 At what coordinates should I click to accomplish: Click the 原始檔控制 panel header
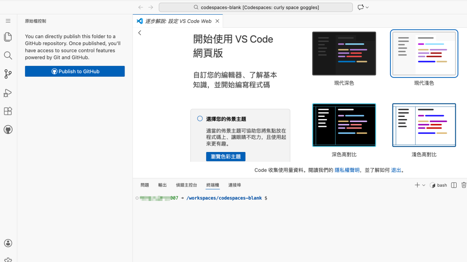pos(35,21)
